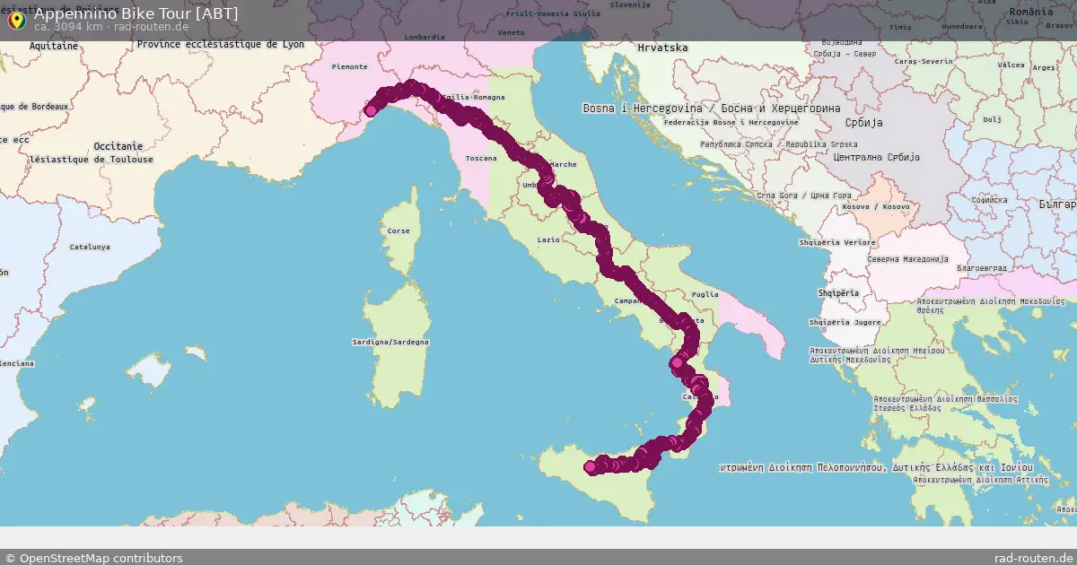The height and width of the screenshot is (565, 1077).
Task: Click the 'Toscana' region label
Action: click(481, 158)
